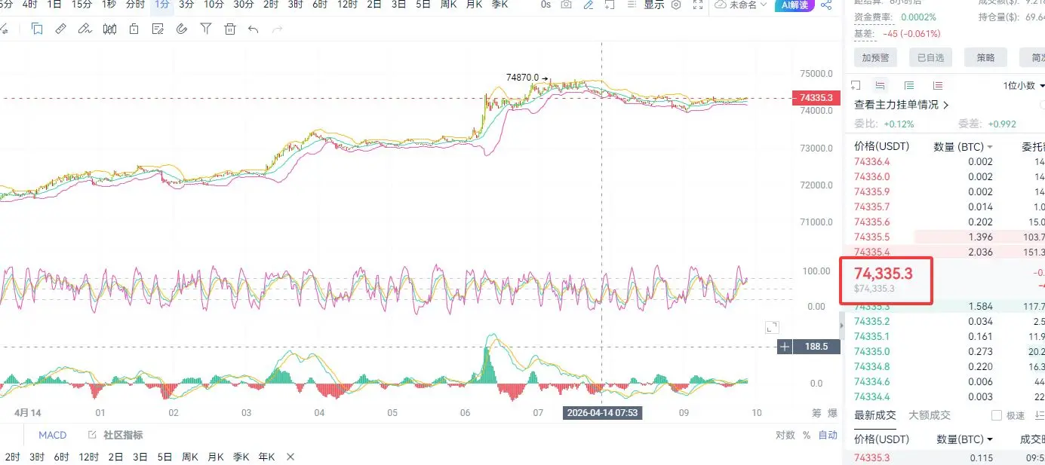Click the 已自选 watchlist button
Image resolution: width=1045 pixels, height=465 pixels.
tap(930, 57)
